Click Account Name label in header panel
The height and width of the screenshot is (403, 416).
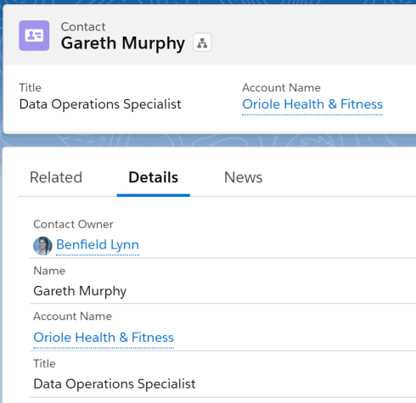click(x=282, y=87)
